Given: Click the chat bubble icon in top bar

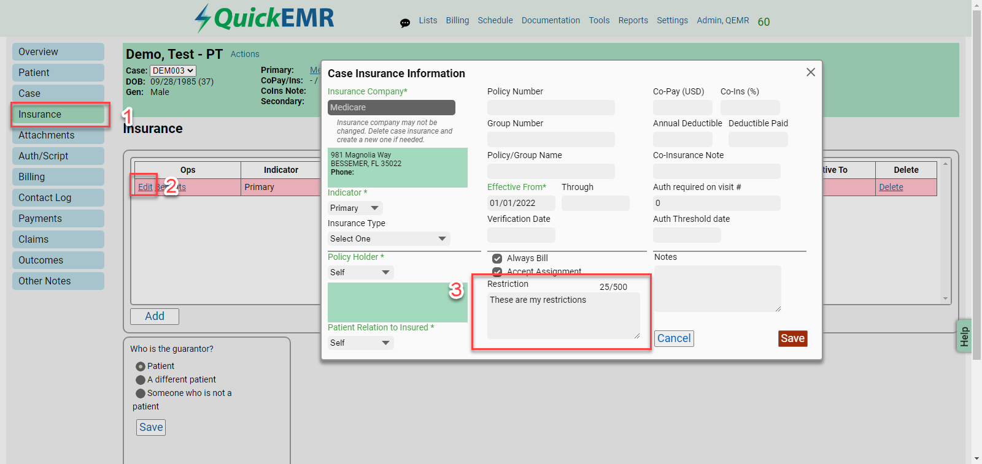Looking at the screenshot, I should pyautogui.click(x=405, y=23).
